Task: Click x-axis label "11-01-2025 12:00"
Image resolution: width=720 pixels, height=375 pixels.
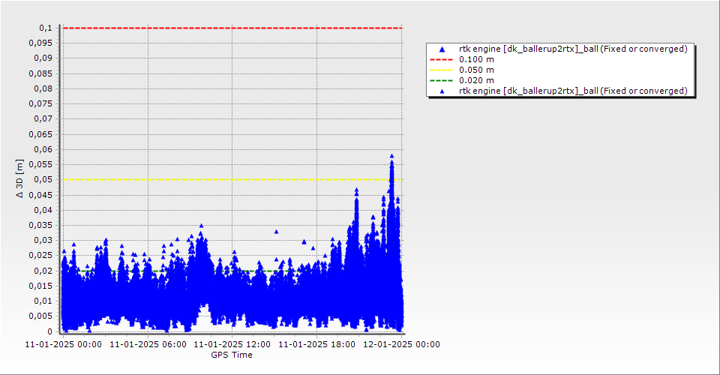Action: pyautogui.click(x=232, y=344)
